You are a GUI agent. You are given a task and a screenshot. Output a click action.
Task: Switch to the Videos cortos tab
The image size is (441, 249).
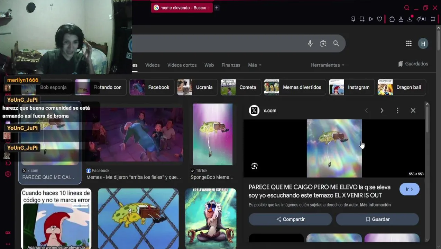click(x=182, y=65)
